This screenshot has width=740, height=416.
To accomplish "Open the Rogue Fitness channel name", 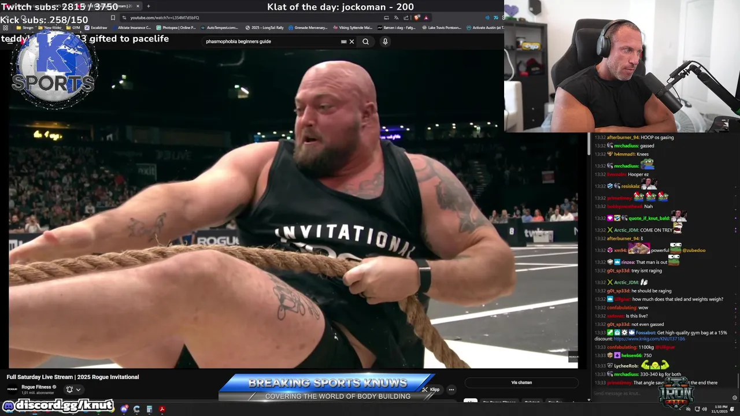I will coord(36,387).
